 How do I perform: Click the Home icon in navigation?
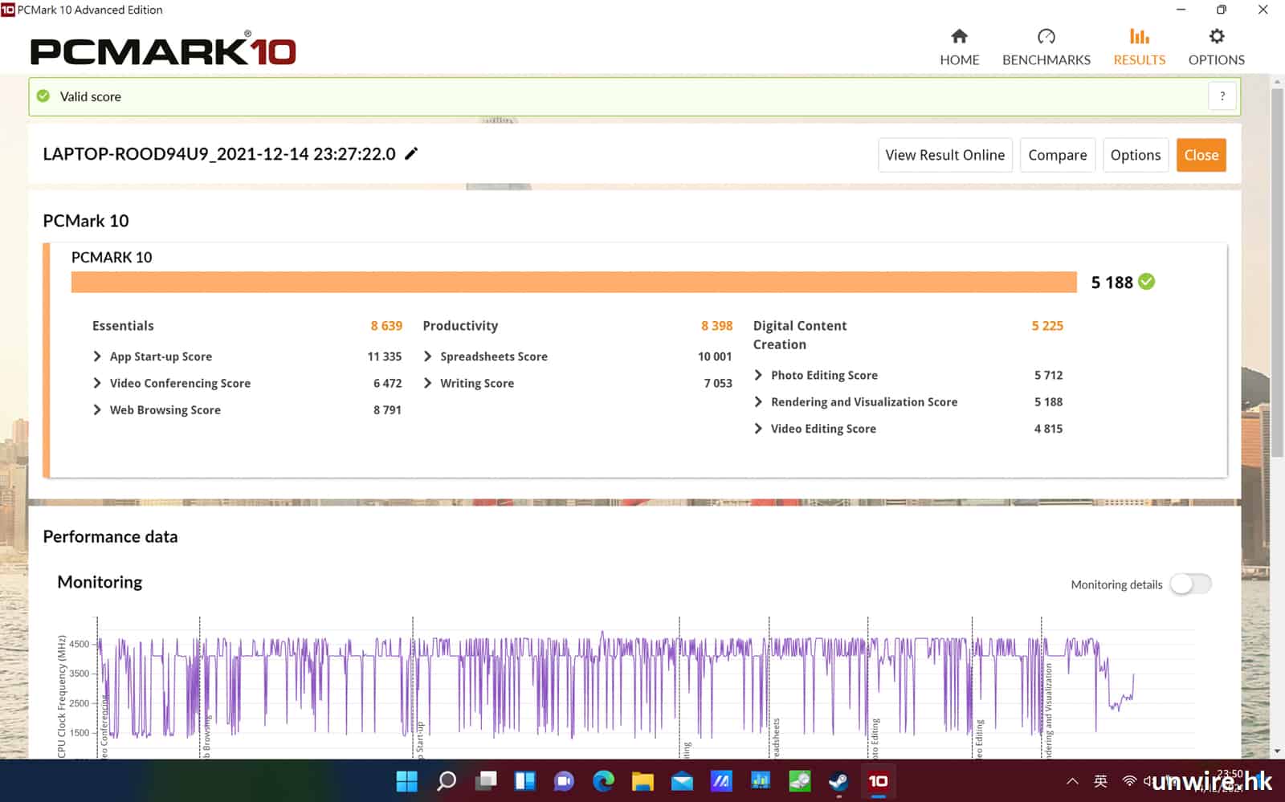point(959,37)
